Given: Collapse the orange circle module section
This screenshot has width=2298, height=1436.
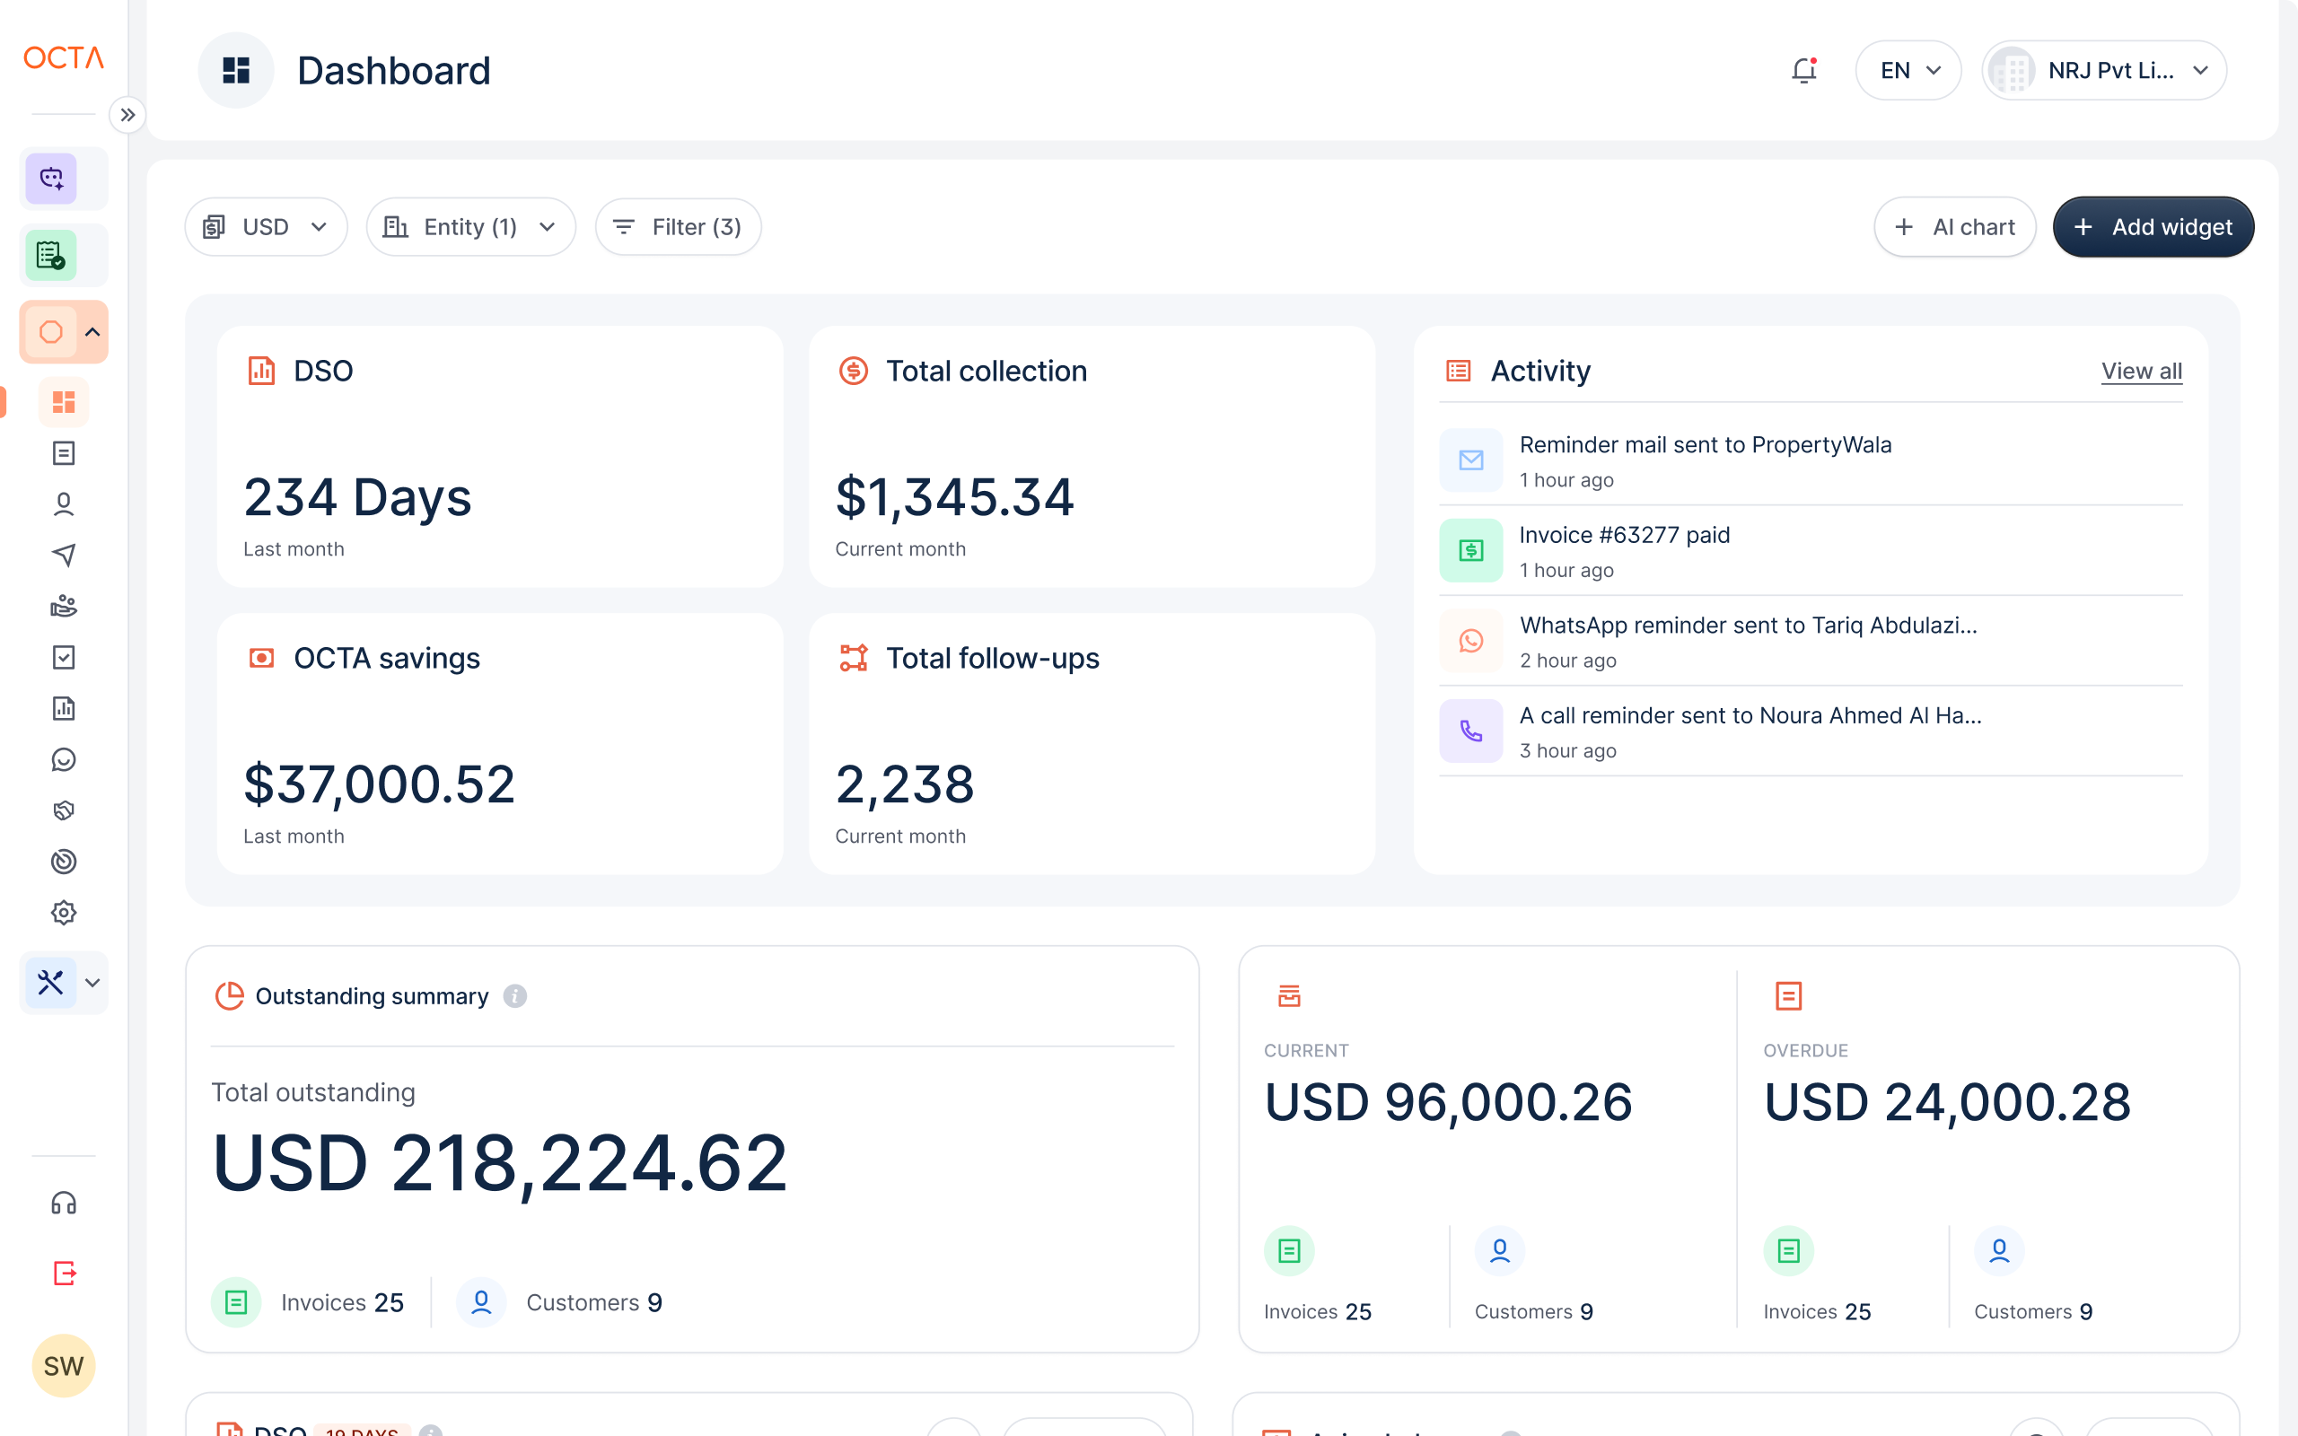Looking at the screenshot, I should click(x=92, y=332).
